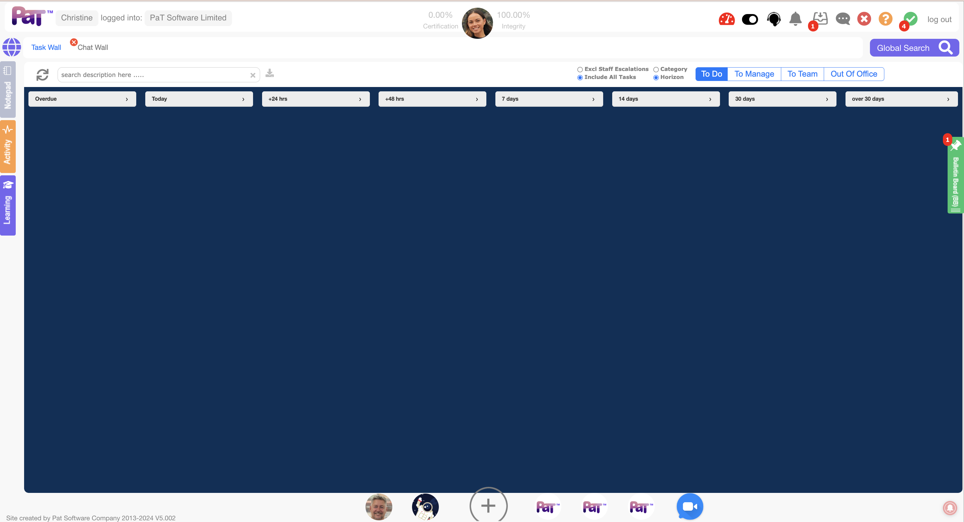
Task: Click the refresh tasks icon
Action: (x=42, y=75)
